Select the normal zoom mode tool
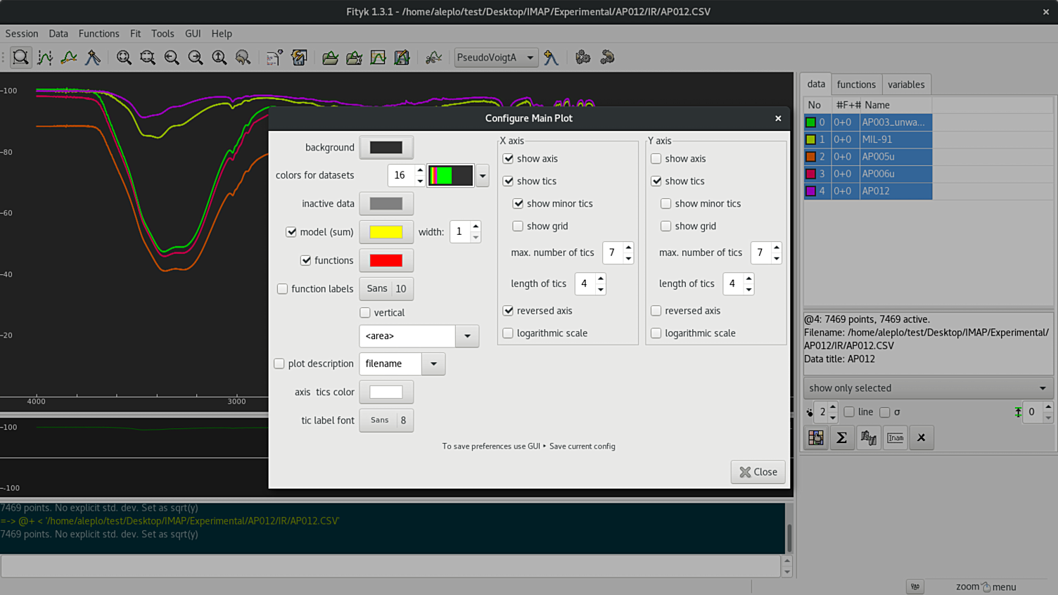 click(x=21, y=58)
